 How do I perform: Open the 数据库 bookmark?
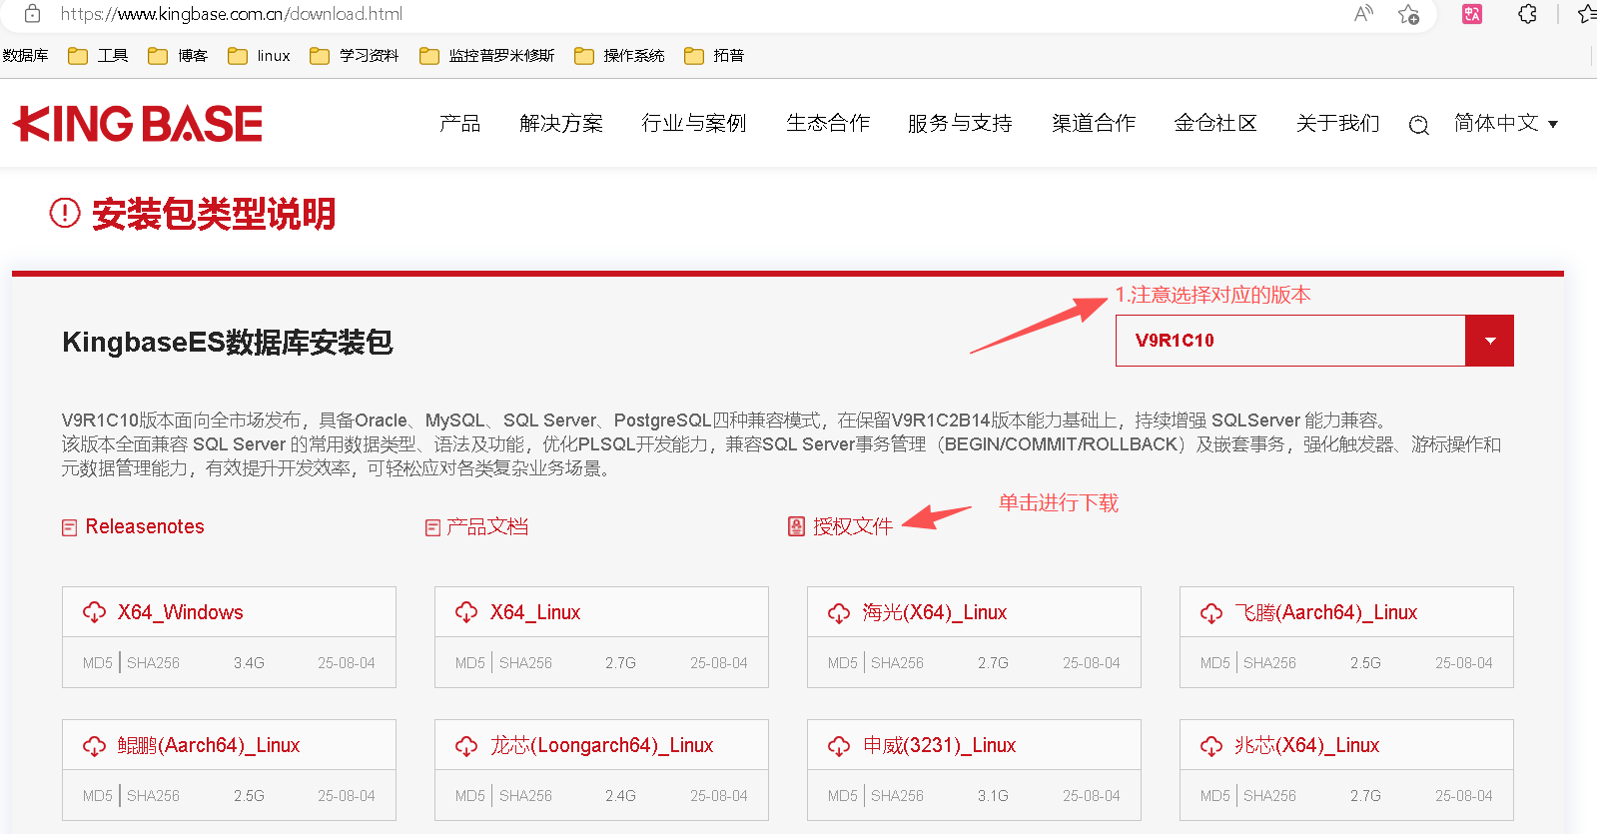[x=25, y=56]
